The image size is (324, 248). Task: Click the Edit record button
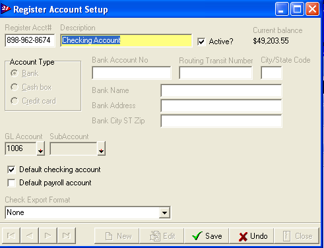(162, 236)
